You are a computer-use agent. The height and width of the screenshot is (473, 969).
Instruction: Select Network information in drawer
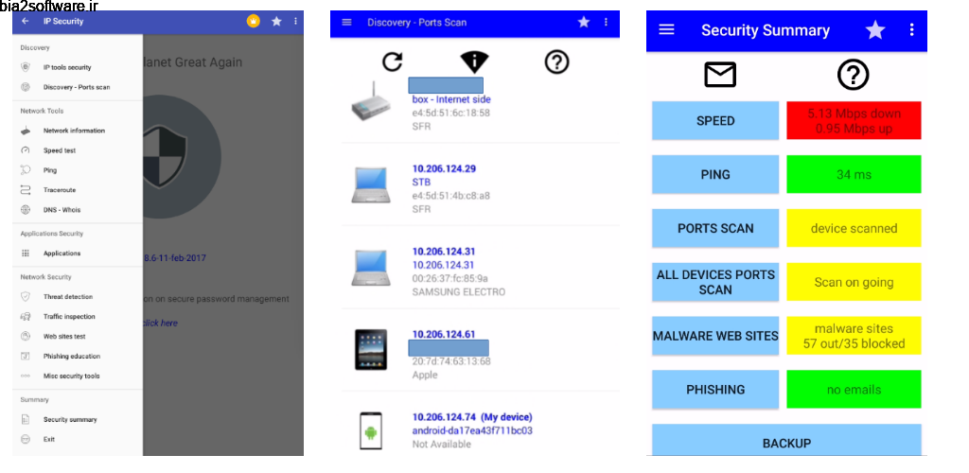pos(78,131)
